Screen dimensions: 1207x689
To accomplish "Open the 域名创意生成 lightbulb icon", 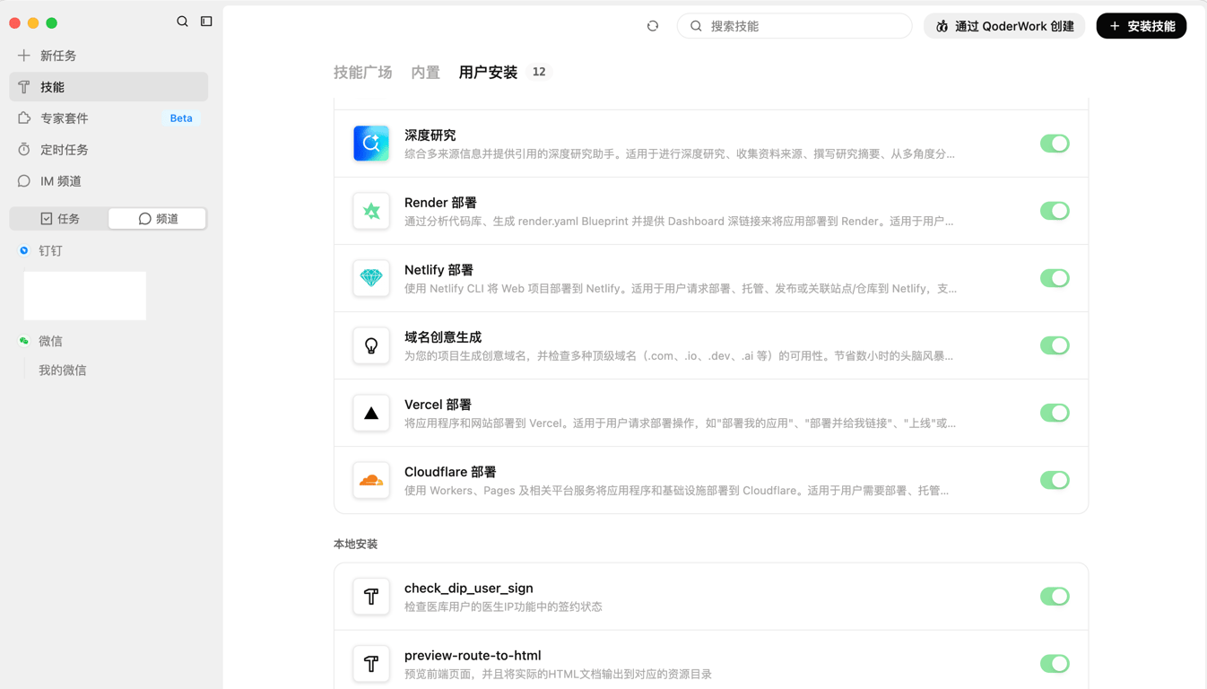I will 371,345.
